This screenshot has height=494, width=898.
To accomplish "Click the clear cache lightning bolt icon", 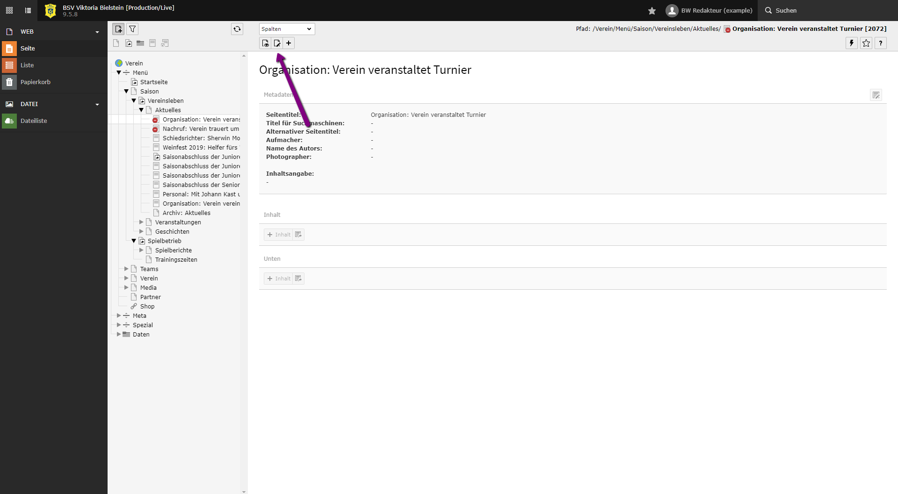I will pyautogui.click(x=851, y=43).
